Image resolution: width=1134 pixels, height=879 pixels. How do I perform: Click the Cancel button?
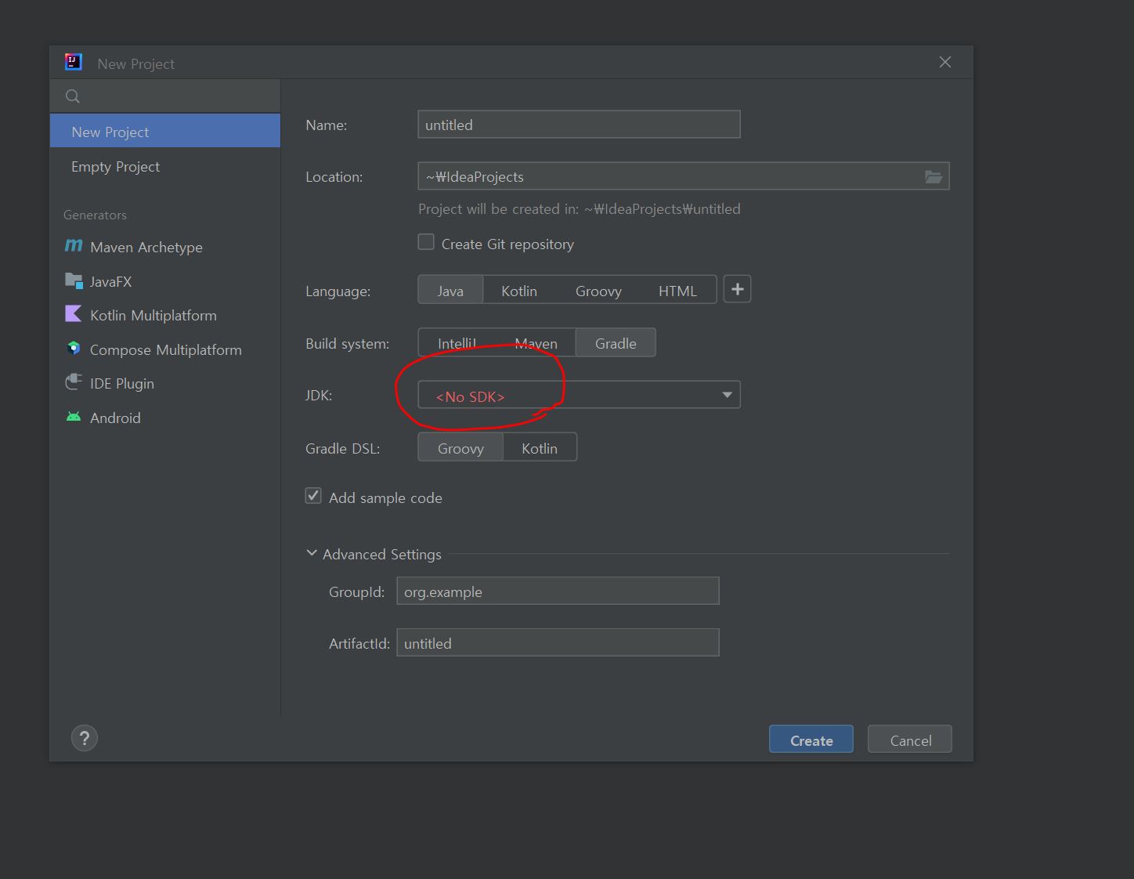[910, 740]
